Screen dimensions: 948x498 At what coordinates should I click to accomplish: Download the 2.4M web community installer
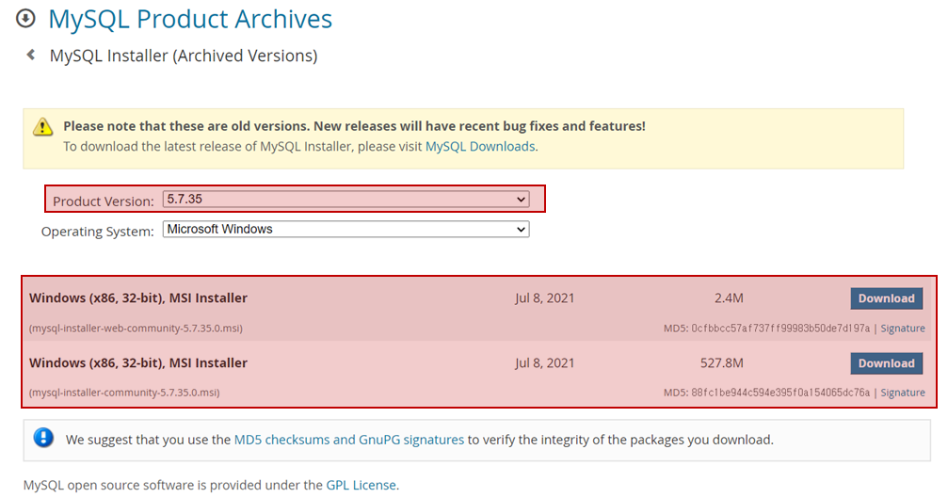click(x=886, y=298)
